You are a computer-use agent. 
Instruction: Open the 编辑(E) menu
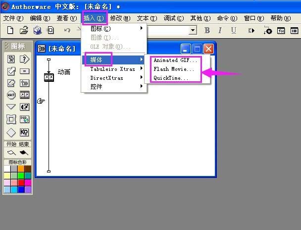(x=40, y=18)
